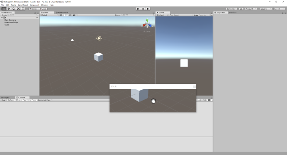Toggle 2D scene view mode
The image size is (287, 155).
tap(61, 15)
